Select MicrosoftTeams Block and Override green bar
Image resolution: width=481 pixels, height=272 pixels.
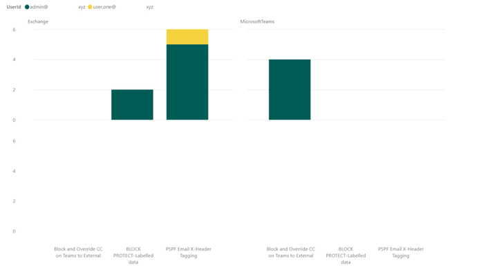tap(290, 90)
